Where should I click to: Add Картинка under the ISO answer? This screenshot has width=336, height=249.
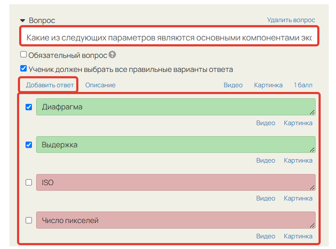298,198
